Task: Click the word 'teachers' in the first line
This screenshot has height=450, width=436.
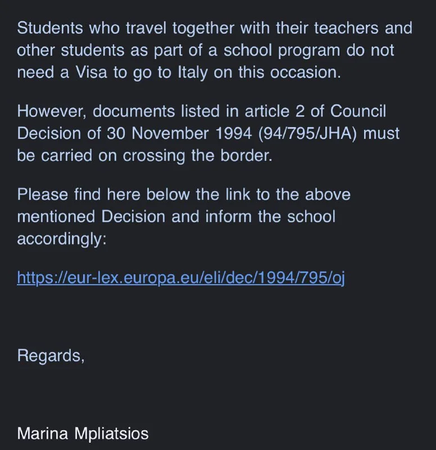Action: click(x=346, y=28)
